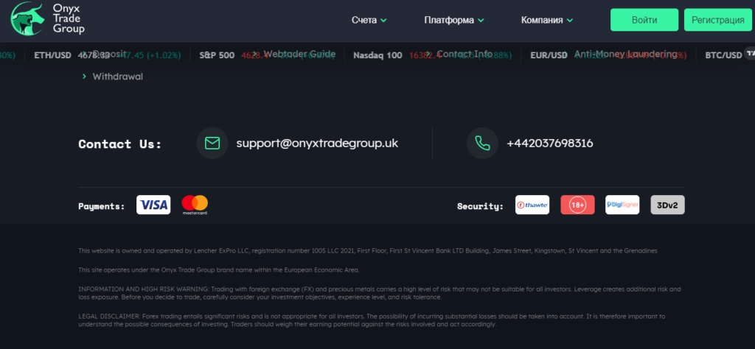This screenshot has width=755, height=349.
Task: Click the S&P 500 ticker entry
Action: (267, 55)
